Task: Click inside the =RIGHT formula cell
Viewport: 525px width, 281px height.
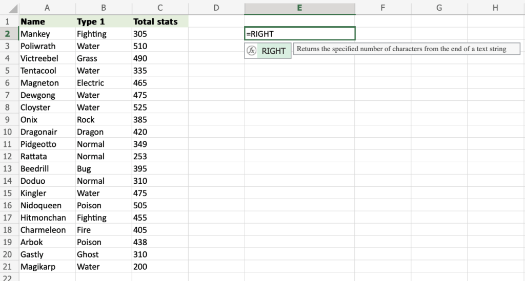Action: pos(299,34)
